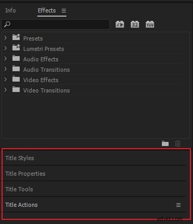Open the Title Properties panel
Image resolution: width=193 pixels, height=224 pixels.
[25, 174]
